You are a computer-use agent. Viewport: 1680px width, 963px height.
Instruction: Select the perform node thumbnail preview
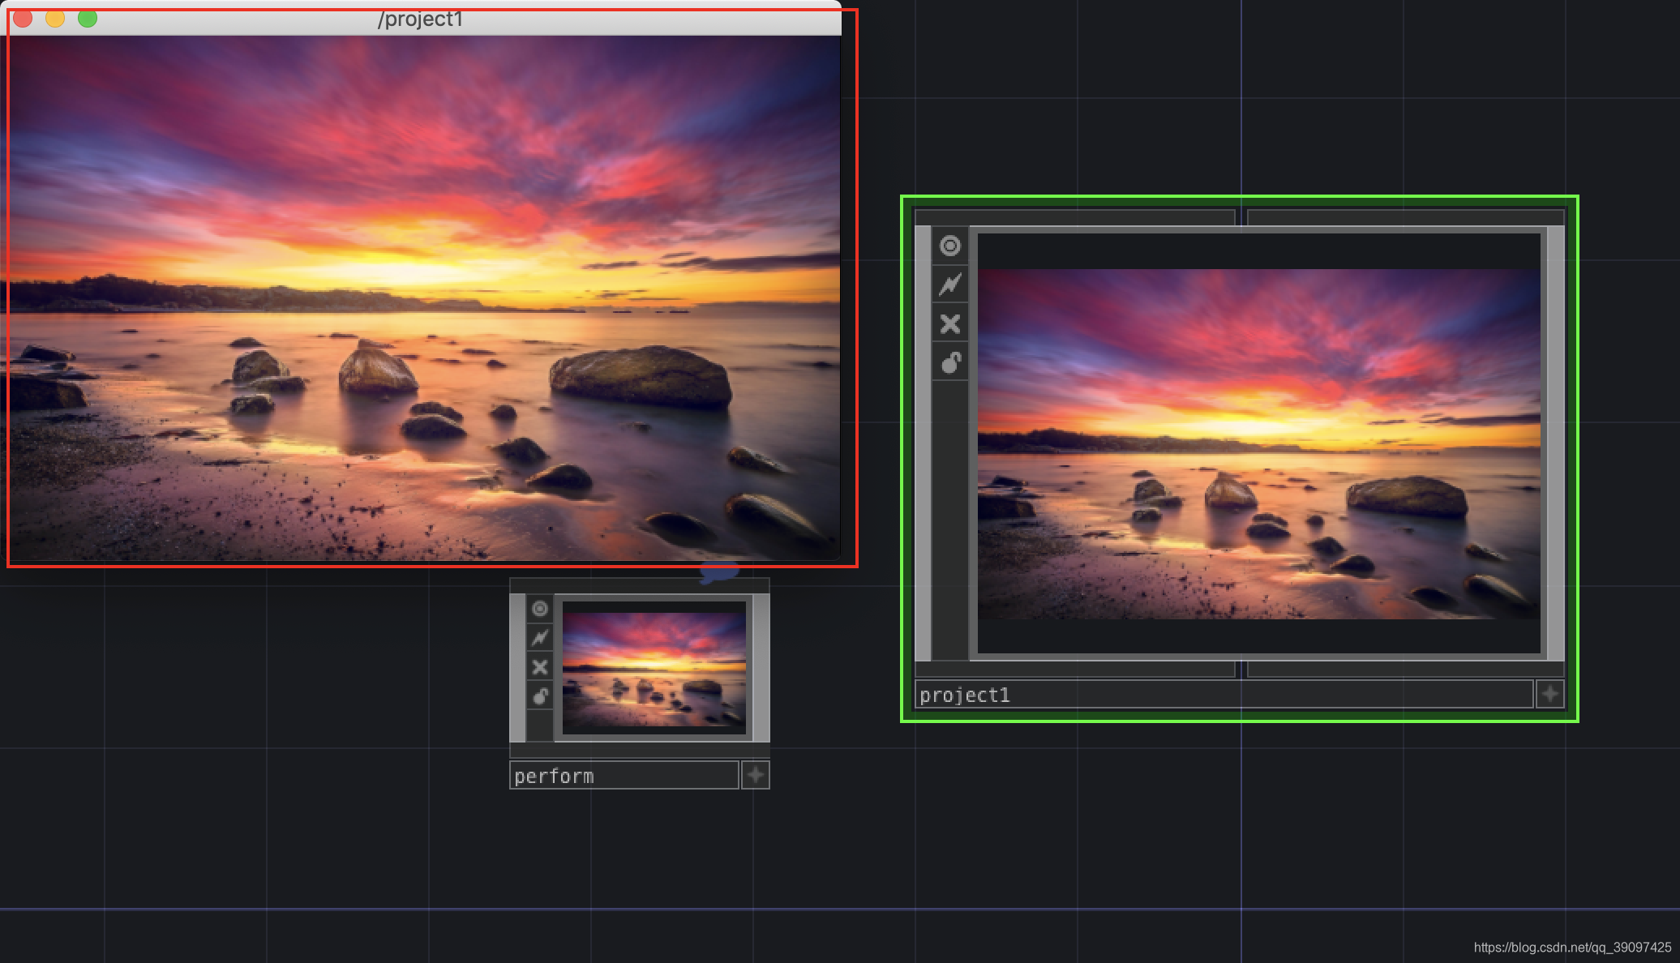click(654, 669)
